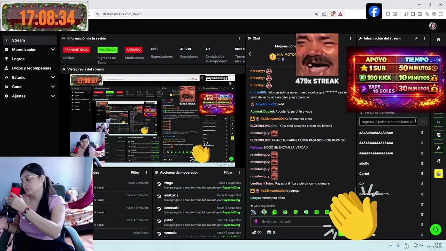
Task: Undo the emikukis blocked term action
Action: point(159,197)
